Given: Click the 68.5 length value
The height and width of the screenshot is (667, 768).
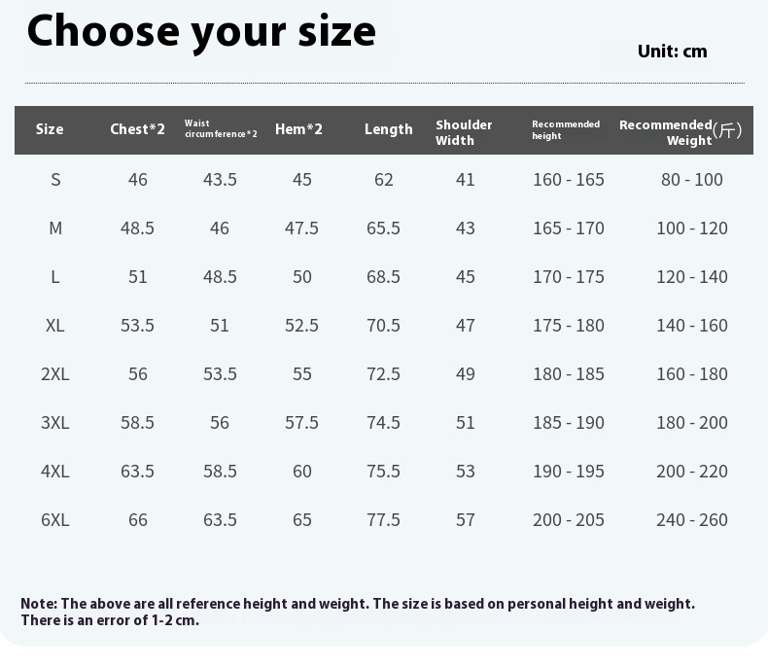Looking at the screenshot, I should coord(383,277).
